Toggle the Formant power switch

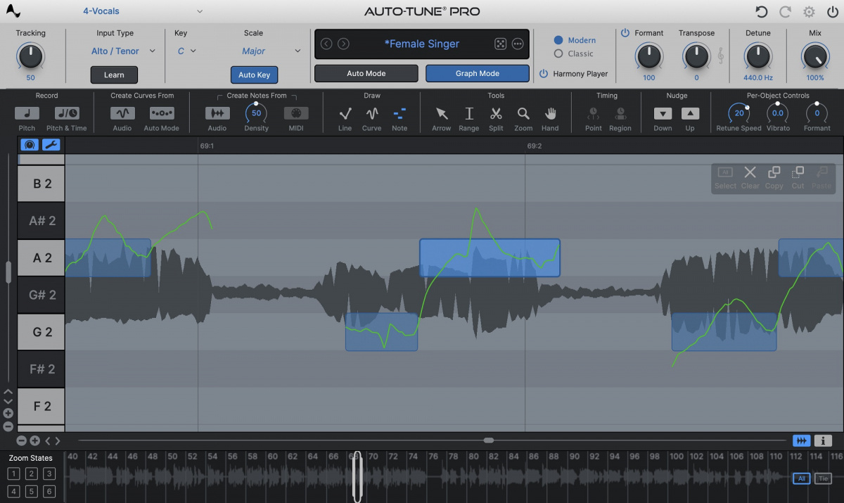pyautogui.click(x=626, y=32)
